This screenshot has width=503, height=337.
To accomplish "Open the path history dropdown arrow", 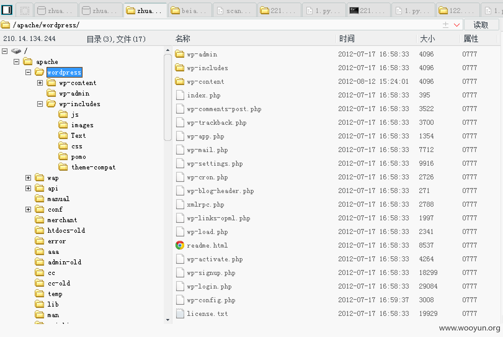I will tap(456, 25).
